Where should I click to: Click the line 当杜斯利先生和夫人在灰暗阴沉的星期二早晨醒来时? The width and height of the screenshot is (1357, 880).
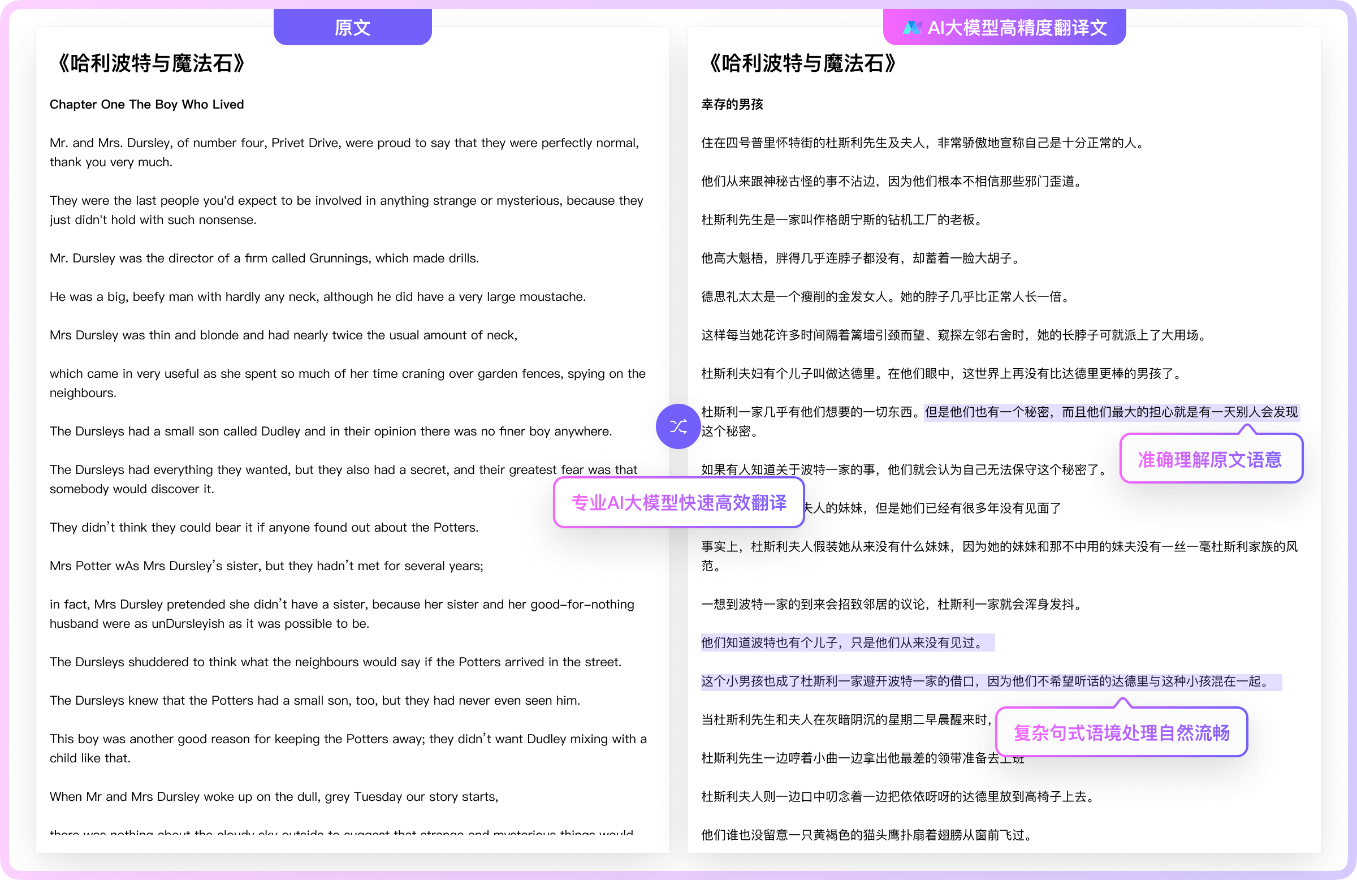click(848, 720)
